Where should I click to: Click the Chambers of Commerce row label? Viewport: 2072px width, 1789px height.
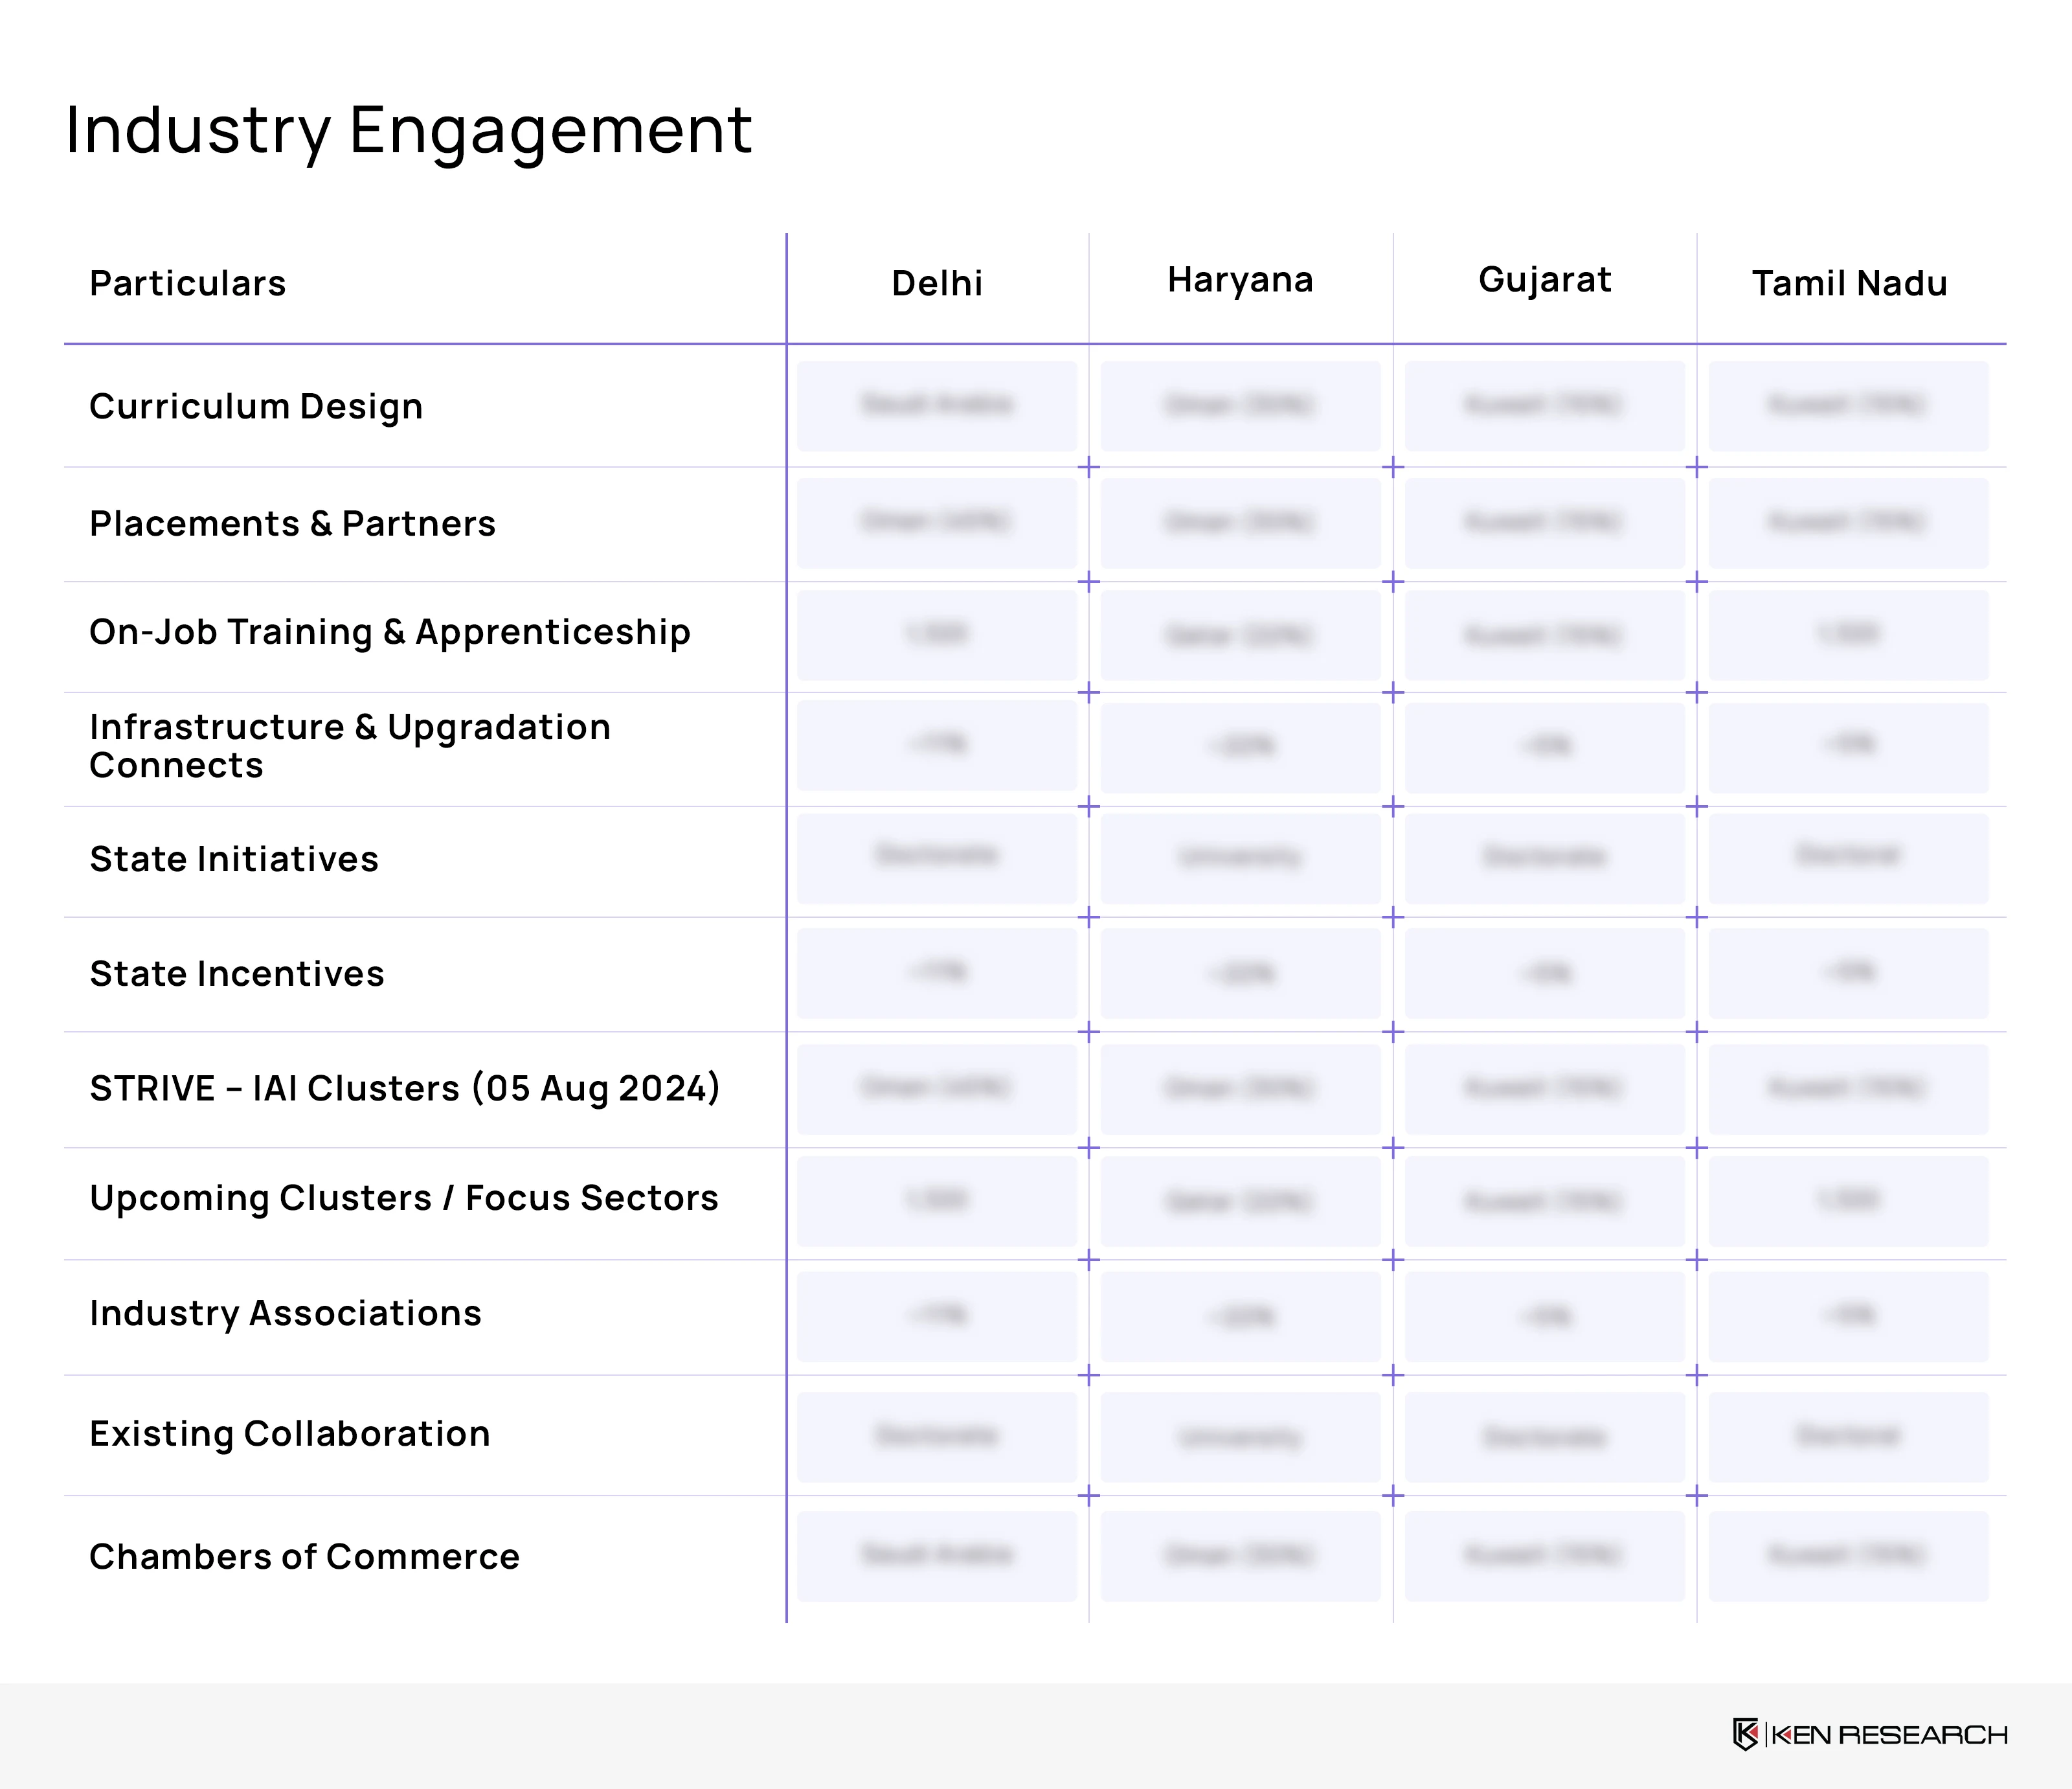(x=304, y=1557)
